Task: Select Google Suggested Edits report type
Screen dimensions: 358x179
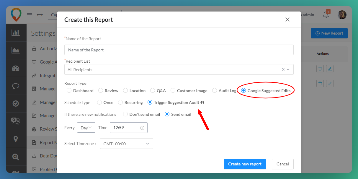Action: pos(266,91)
